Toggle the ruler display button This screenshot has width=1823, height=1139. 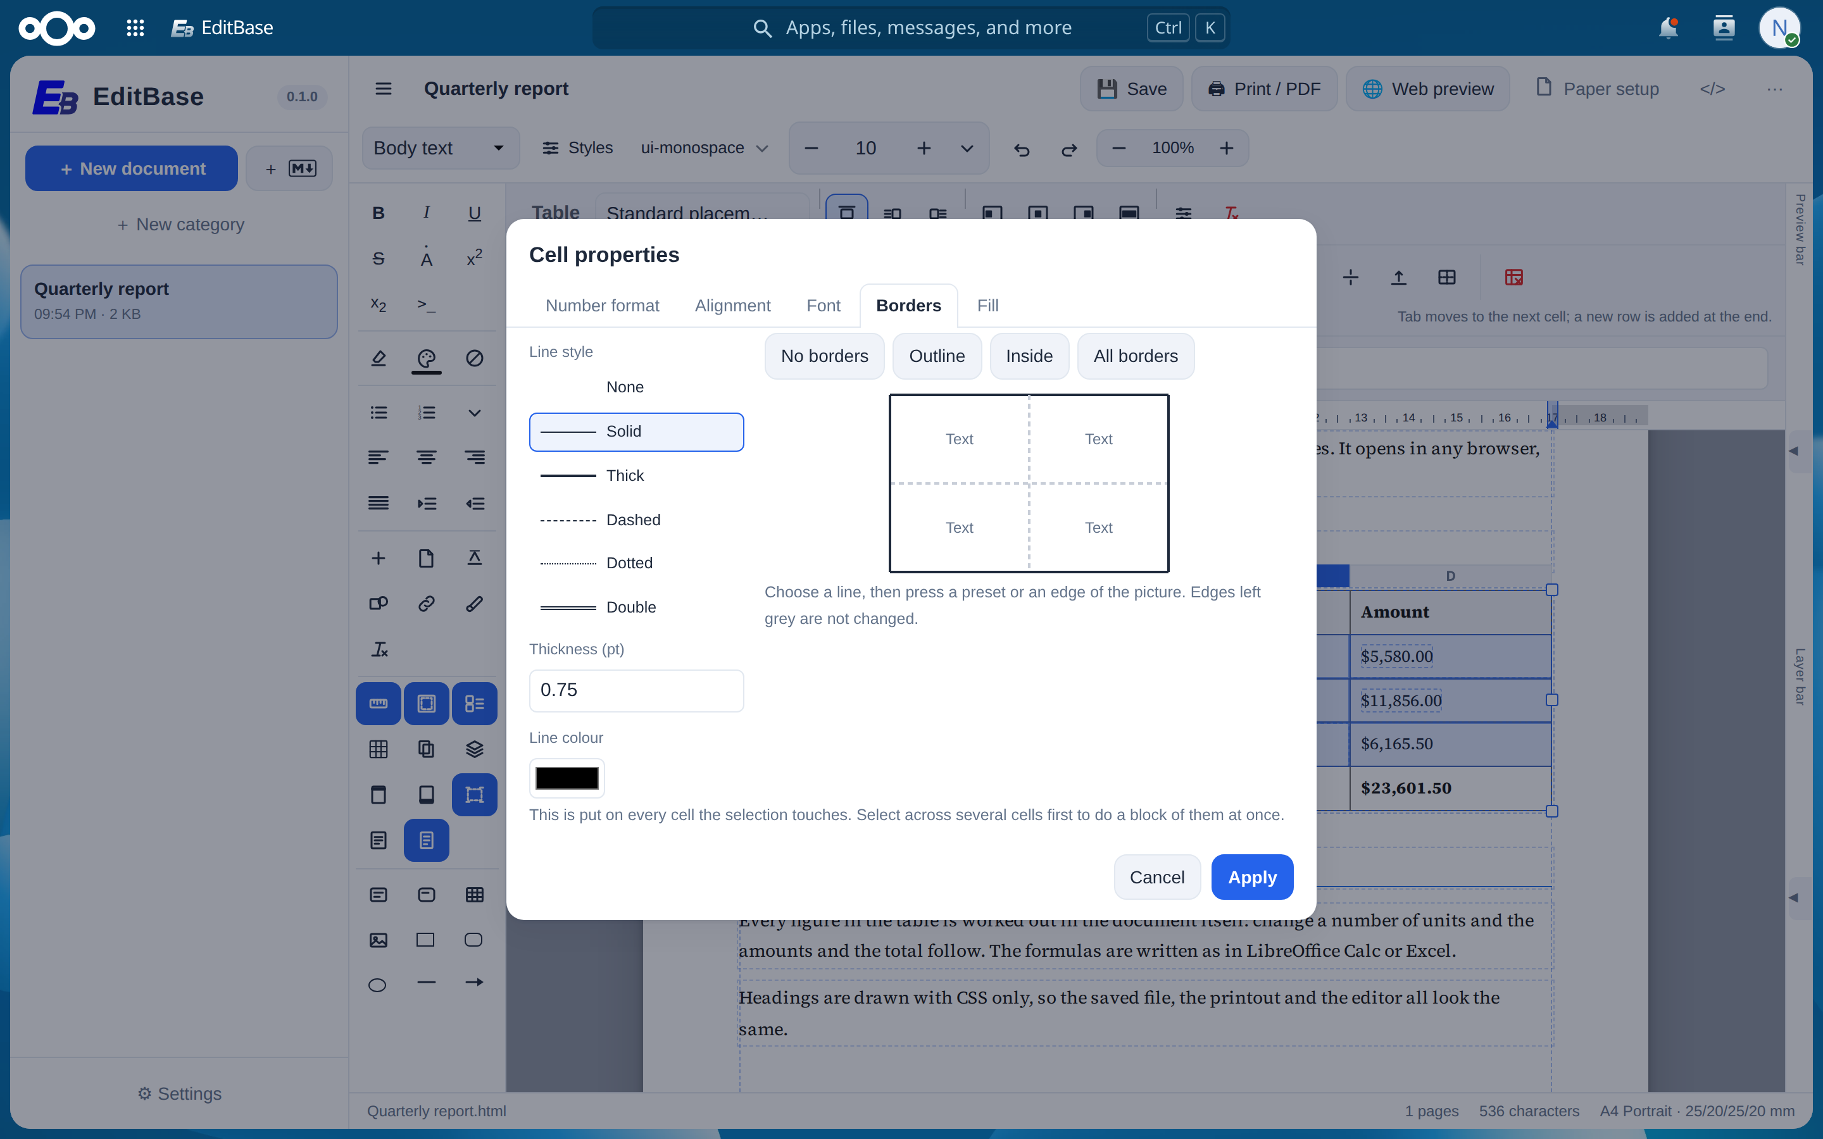tap(378, 704)
